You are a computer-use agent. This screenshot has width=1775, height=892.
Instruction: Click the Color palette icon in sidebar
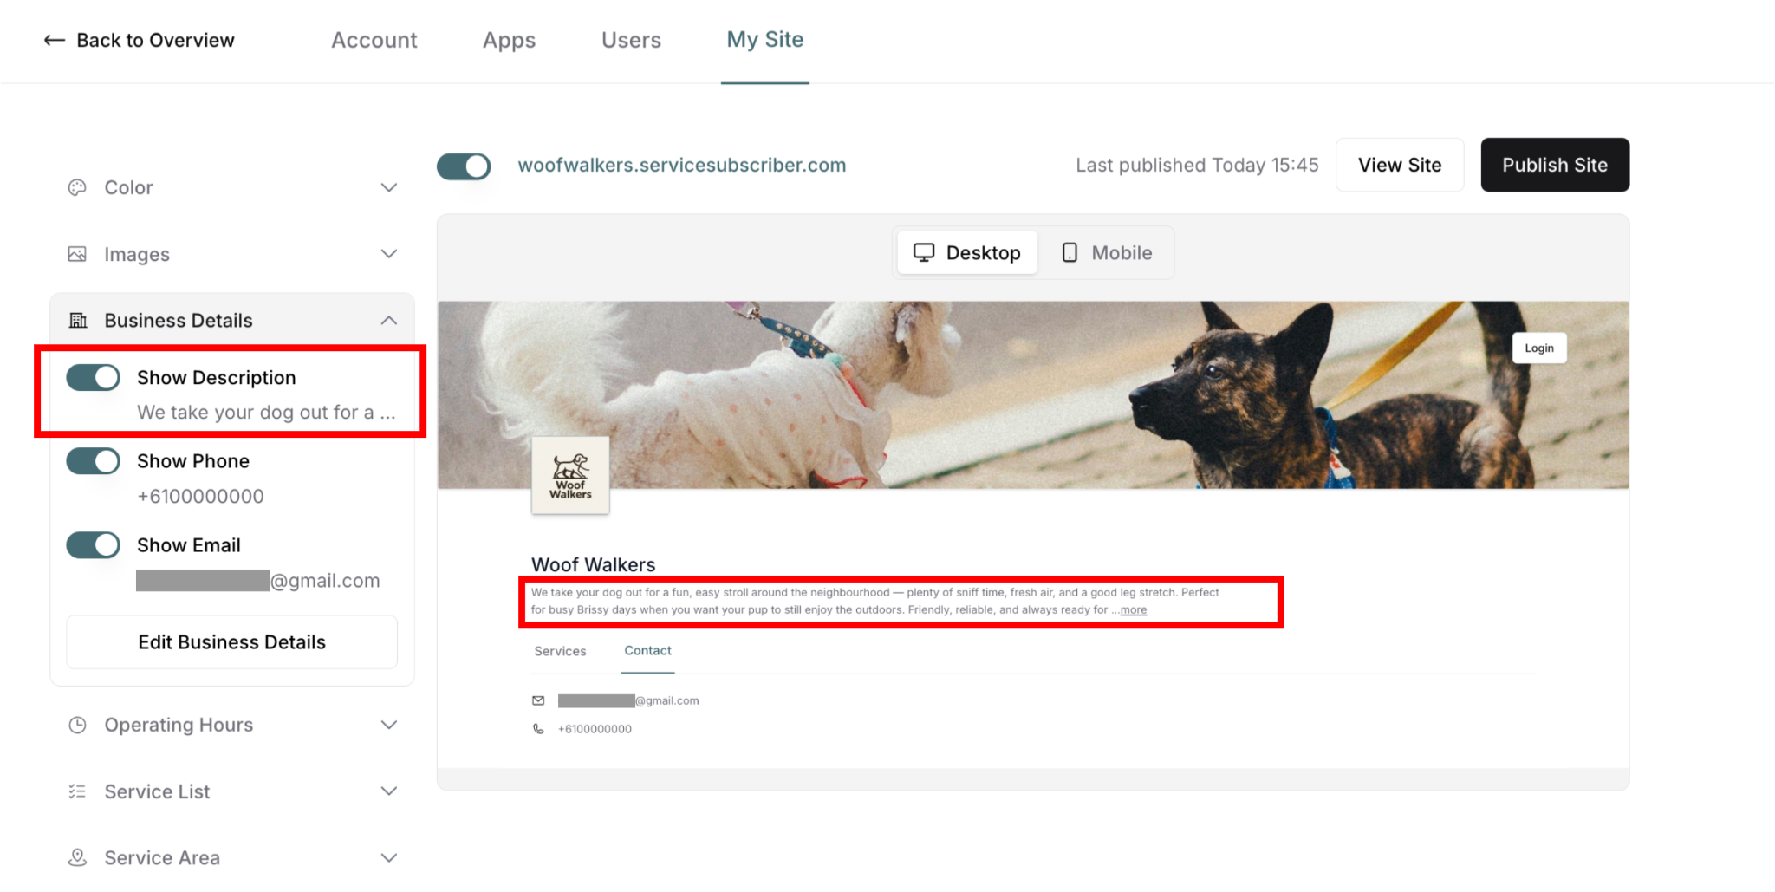(x=77, y=187)
